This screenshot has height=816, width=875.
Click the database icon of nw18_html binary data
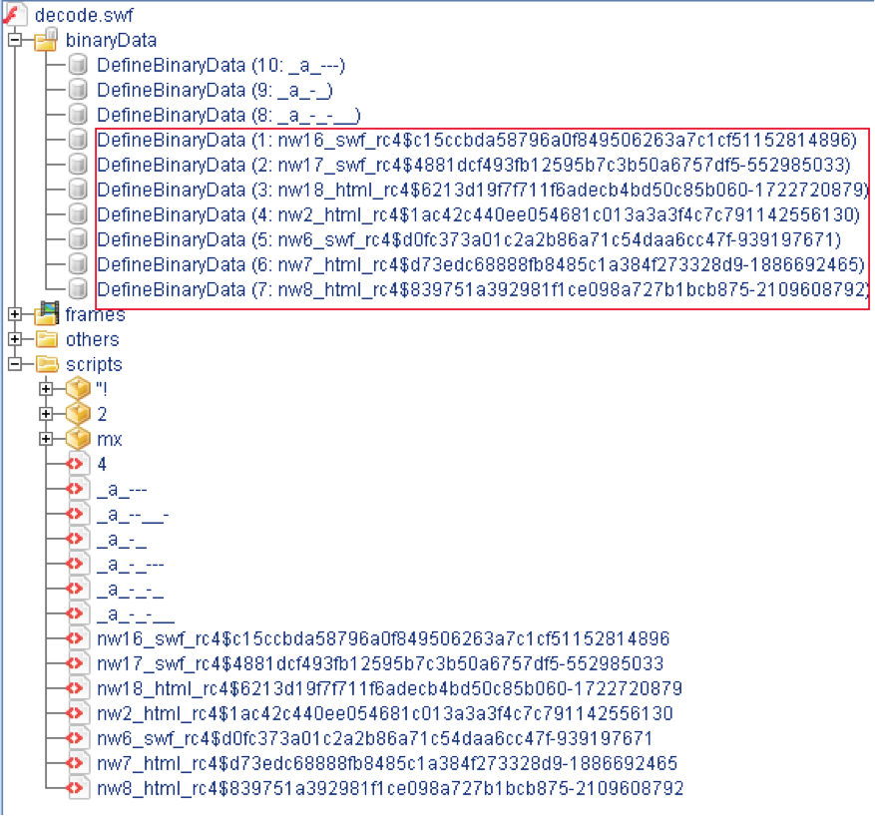78,190
